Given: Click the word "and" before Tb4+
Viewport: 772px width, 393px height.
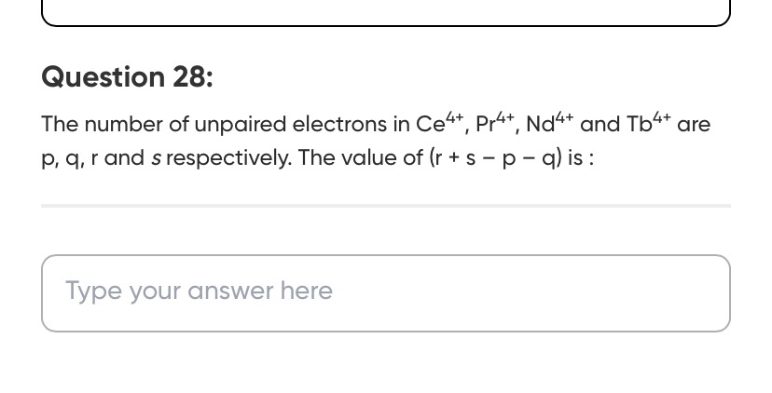Looking at the screenshot, I should 600,124.
